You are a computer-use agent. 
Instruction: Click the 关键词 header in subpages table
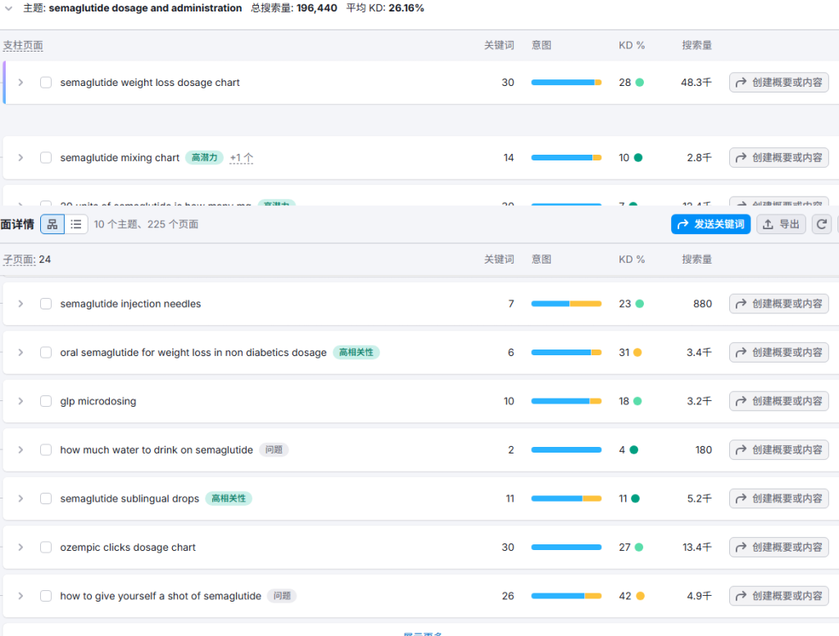499,259
